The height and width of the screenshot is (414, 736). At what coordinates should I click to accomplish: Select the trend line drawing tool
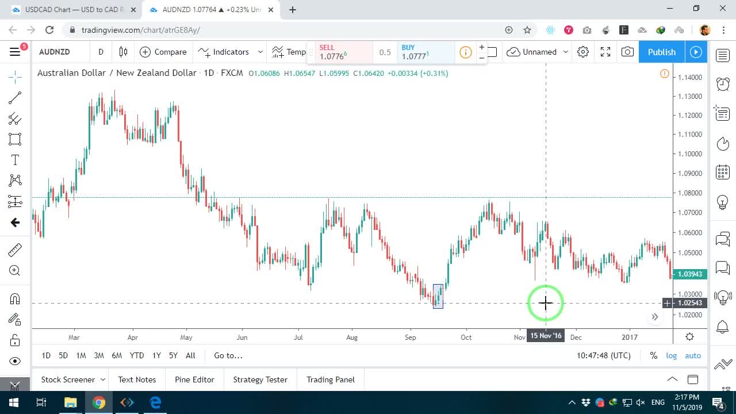[x=15, y=98]
